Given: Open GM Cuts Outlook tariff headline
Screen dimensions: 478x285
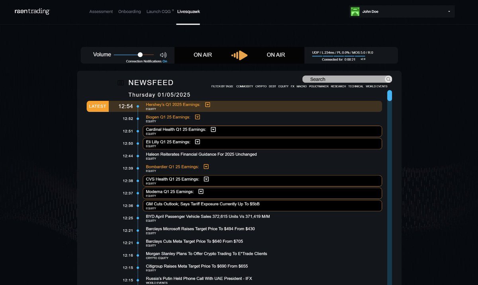Looking at the screenshot, I should [x=203, y=204].
